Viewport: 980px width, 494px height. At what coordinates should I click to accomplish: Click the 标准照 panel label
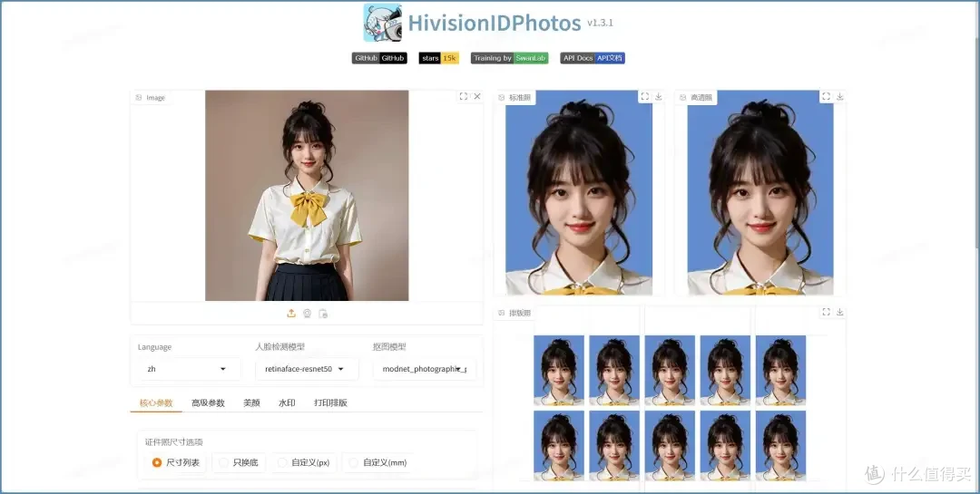(x=515, y=97)
